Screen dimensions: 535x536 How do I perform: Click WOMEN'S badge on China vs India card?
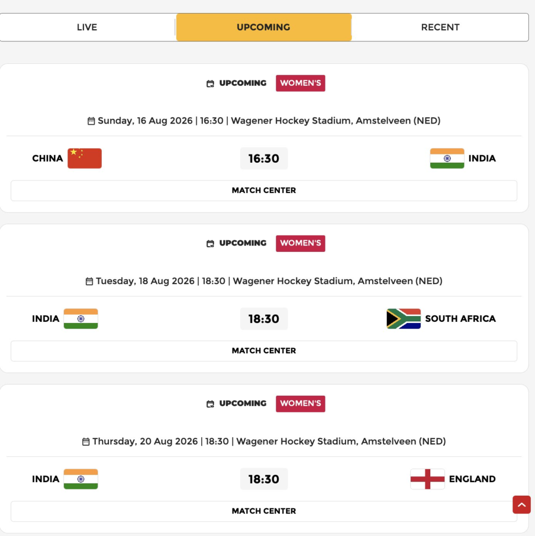[x=300, y=83]
